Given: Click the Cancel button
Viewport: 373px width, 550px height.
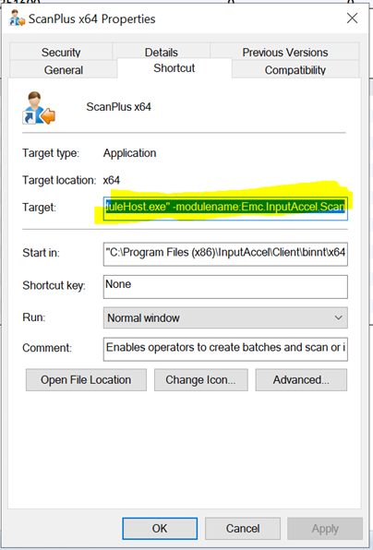Looking at the screenshot, I should 243,528.
